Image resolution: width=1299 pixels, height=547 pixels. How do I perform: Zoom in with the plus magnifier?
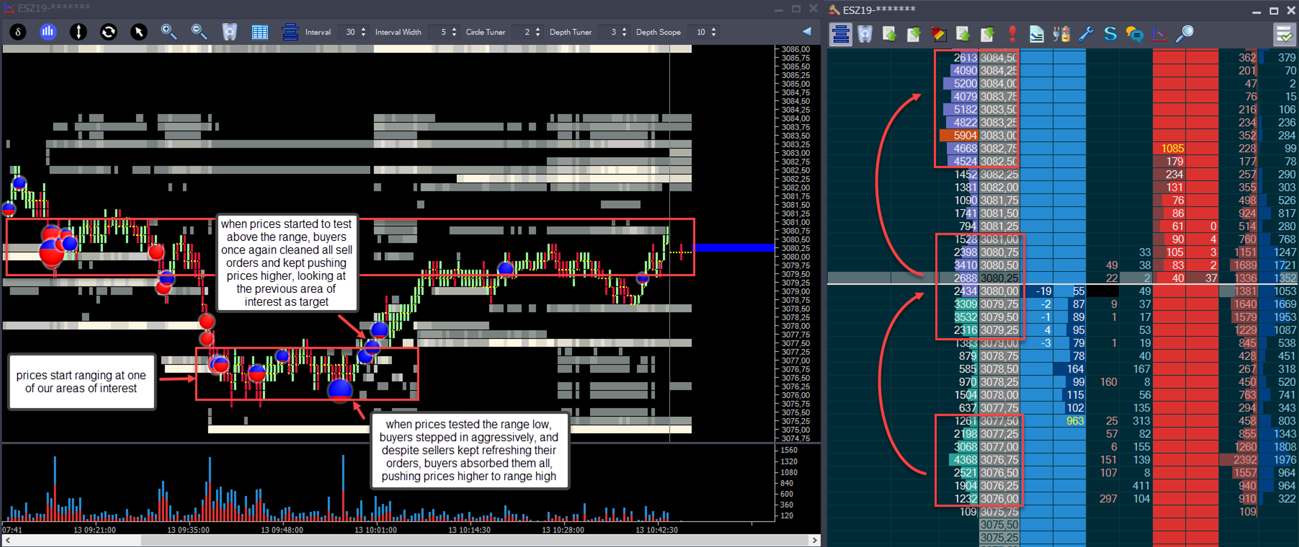coord(169,32)
